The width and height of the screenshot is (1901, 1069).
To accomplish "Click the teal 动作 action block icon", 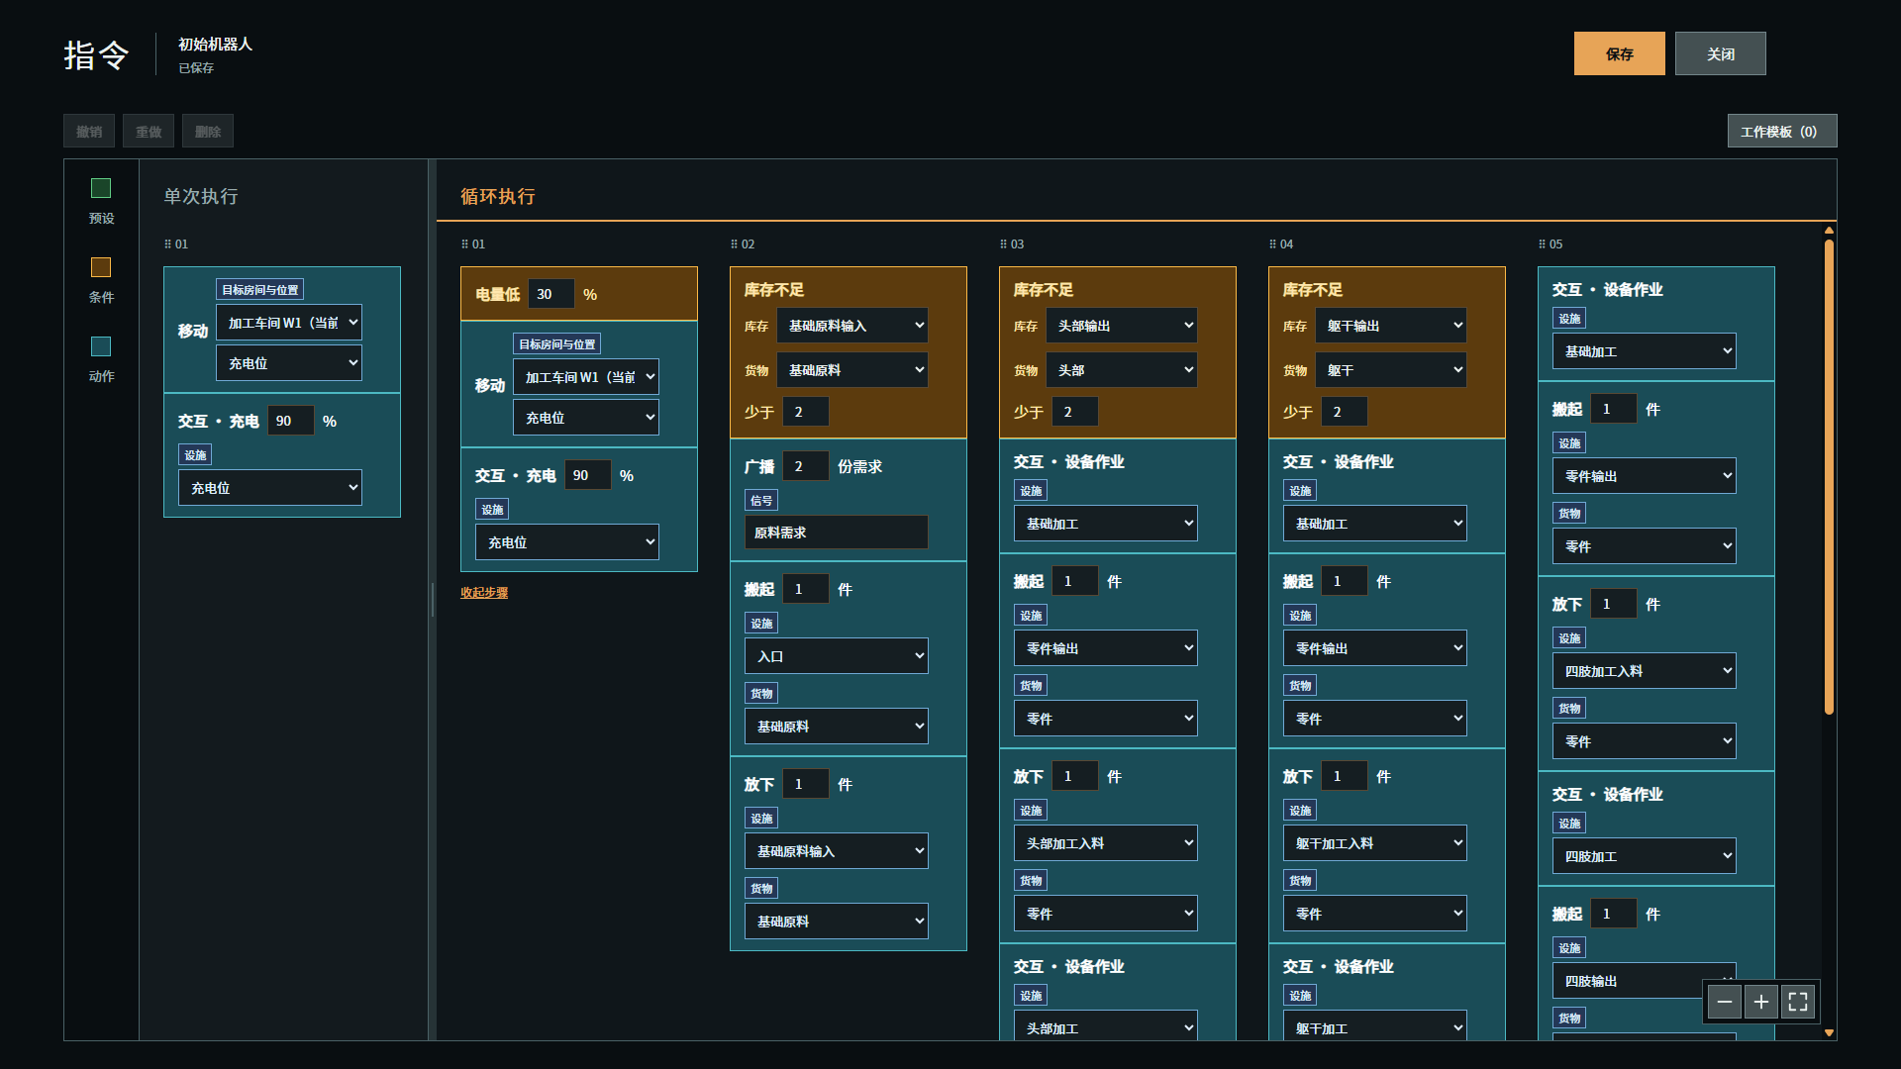I will coord(101,346).
